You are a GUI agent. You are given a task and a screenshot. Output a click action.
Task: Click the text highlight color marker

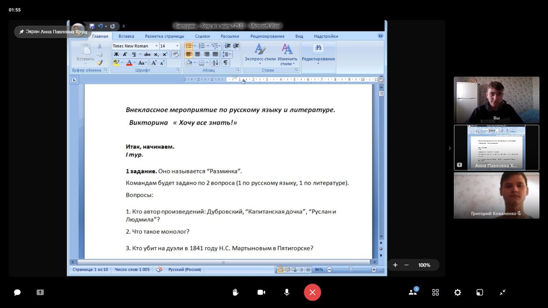click(116, 62)
